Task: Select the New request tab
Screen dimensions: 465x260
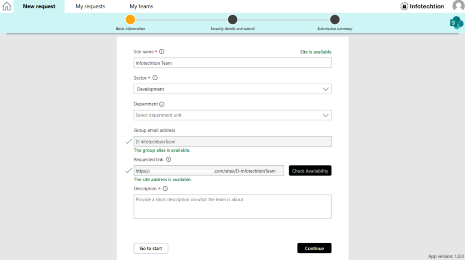Action: [x=39, y=6]
